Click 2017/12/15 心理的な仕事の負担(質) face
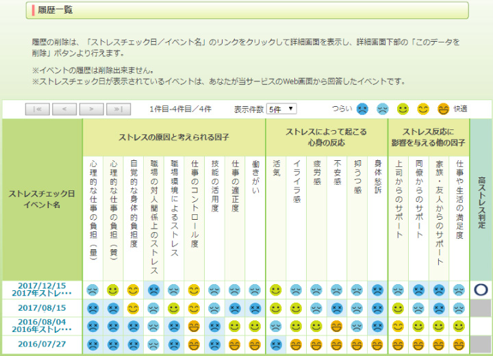Screen dimensions: 493x356 pos(112,290)
